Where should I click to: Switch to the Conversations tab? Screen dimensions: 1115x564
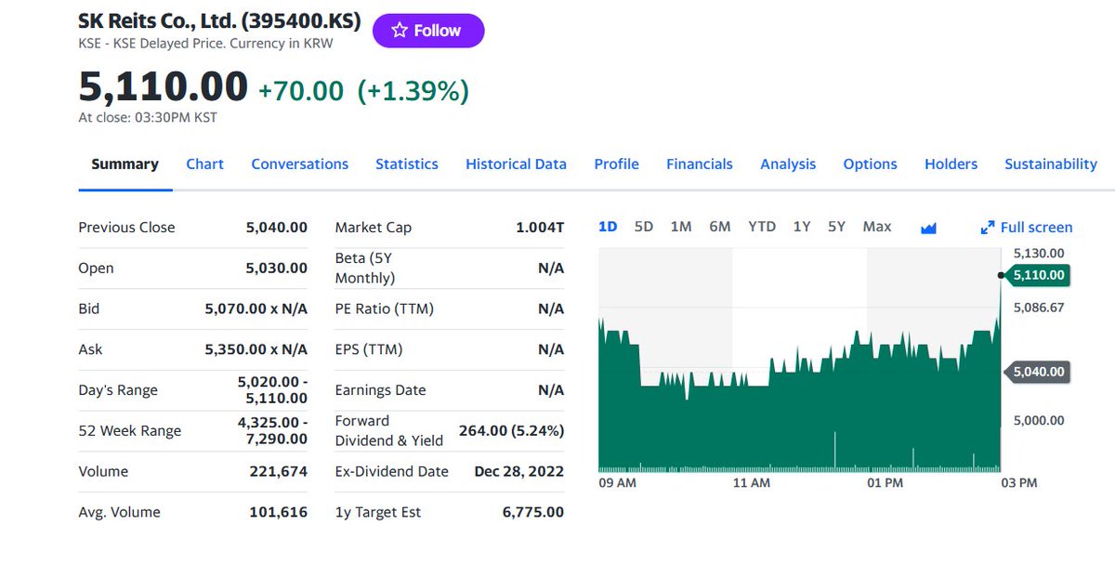click(299, 164)
